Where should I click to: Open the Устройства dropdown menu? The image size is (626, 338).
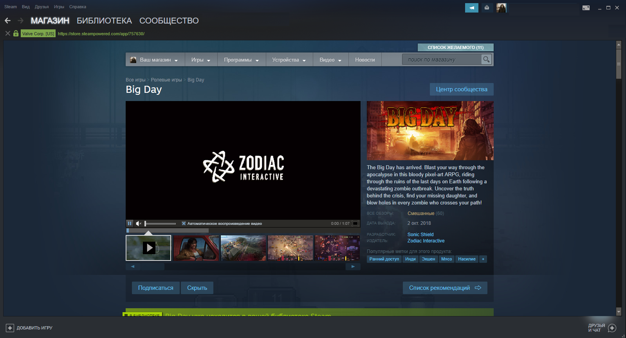pos(289,60)
